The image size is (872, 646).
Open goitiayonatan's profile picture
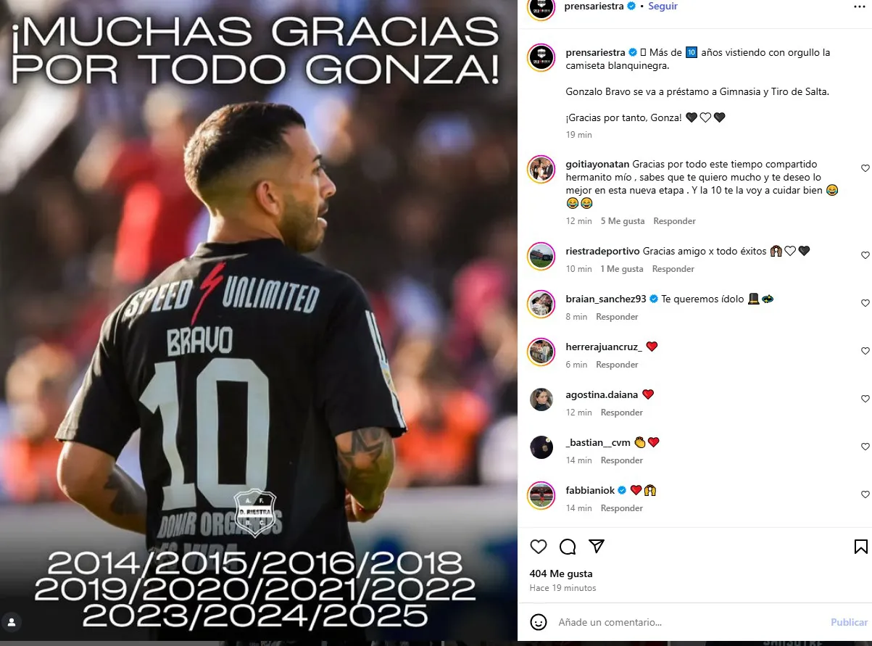coord(541,169)
